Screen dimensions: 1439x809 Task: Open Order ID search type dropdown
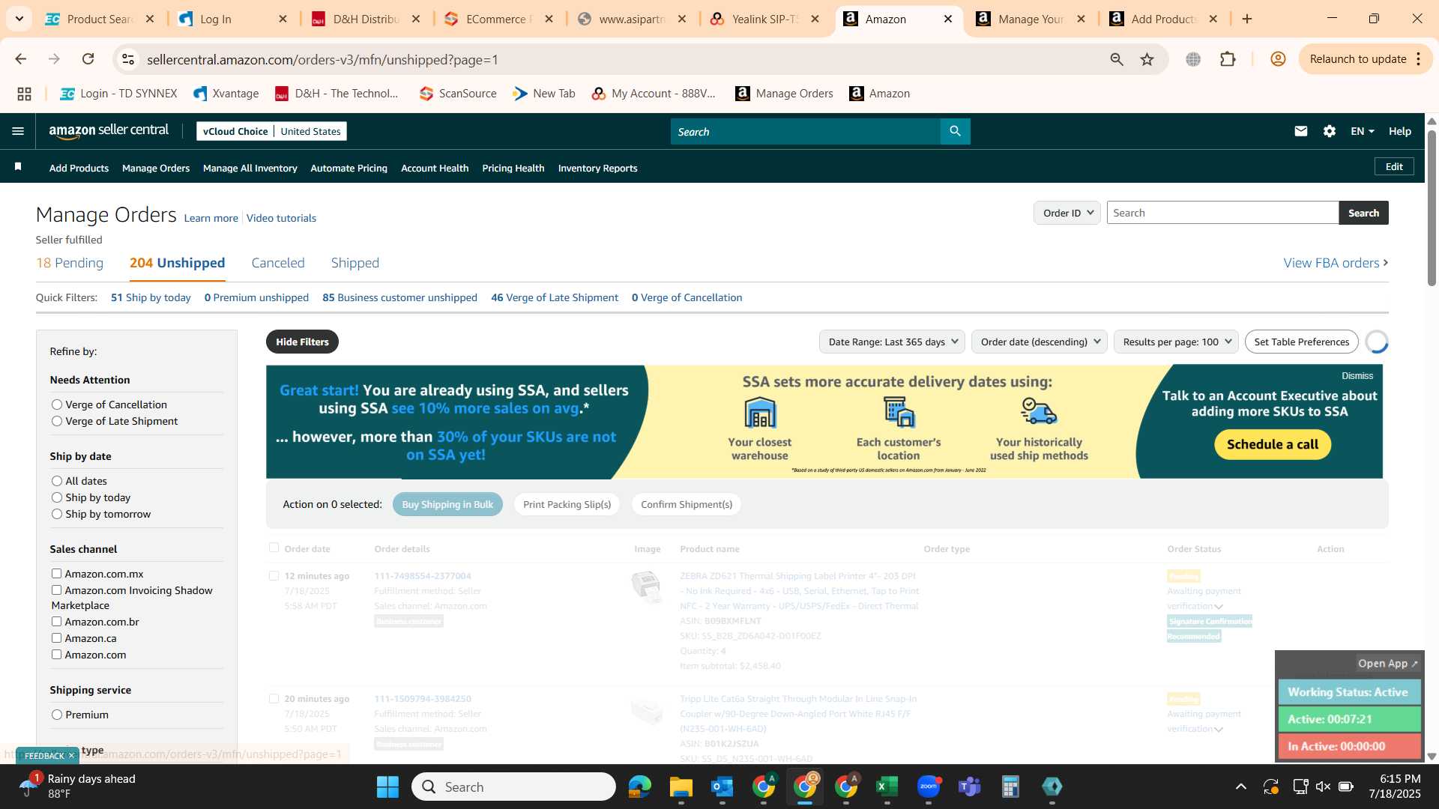[1067, 213]
